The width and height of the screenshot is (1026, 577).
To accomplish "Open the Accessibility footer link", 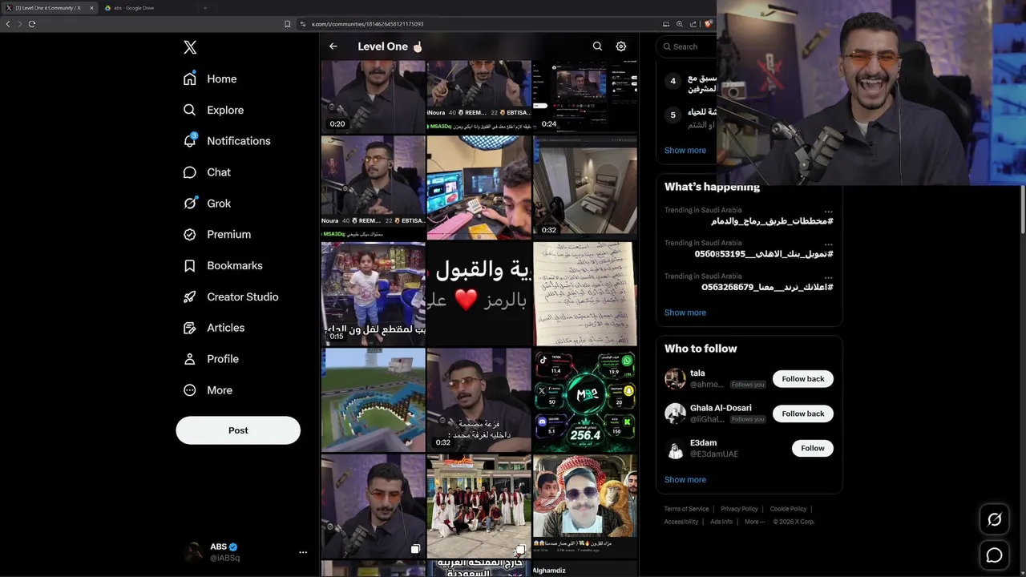I will tap(681, 522).
